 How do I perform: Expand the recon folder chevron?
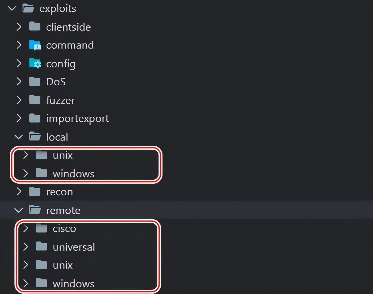click(19, 191)
